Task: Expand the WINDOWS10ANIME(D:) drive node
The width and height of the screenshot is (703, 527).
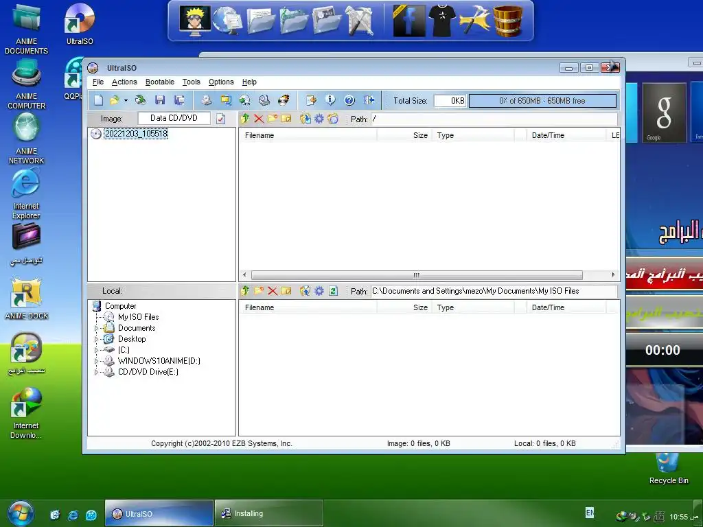Action: (96, 361)
